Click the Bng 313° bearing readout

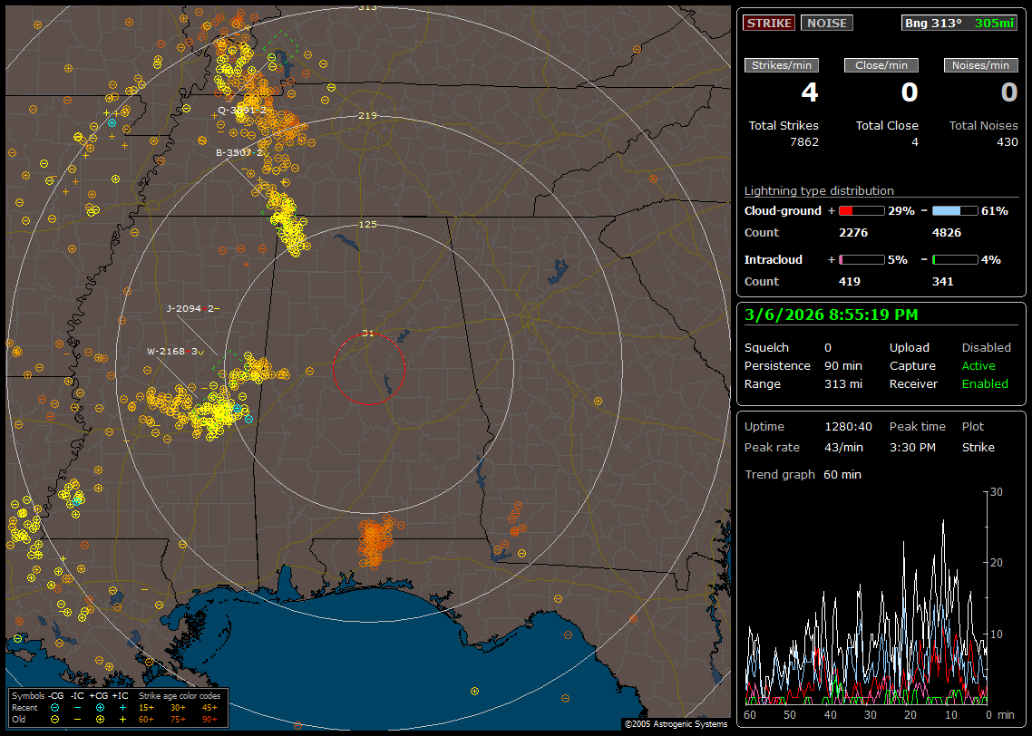tap(933, 24)
